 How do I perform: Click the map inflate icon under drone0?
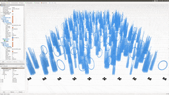5,23
